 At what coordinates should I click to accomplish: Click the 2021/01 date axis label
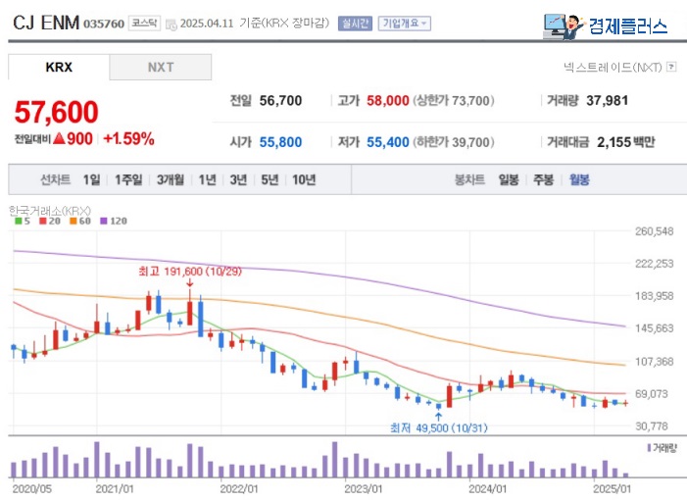tap(114, 489)
